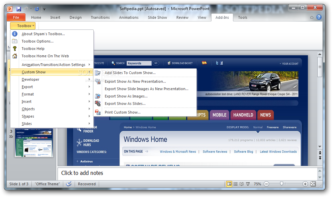Click the spell check icon in status bar
This screenshot has width=332, height=197.
(x=69, y=184)
